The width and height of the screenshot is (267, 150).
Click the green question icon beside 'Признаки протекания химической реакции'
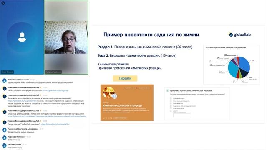click(167, 91)
